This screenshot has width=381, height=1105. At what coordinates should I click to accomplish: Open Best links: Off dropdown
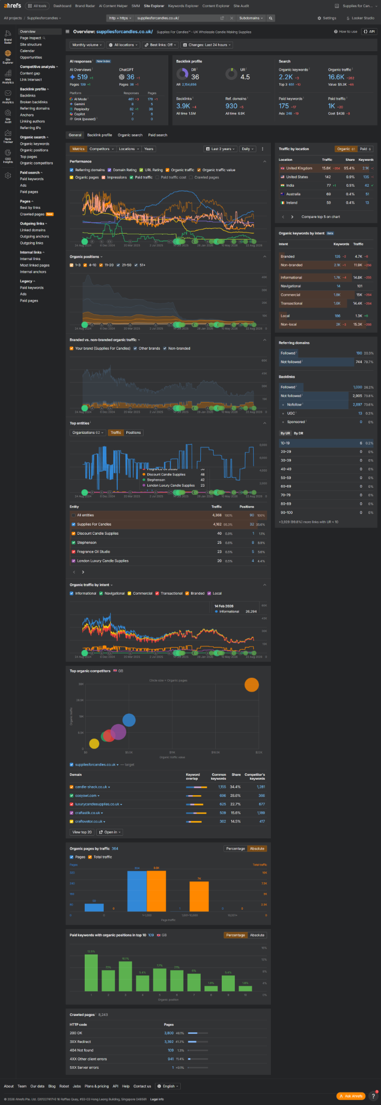(x=160, y=45)
